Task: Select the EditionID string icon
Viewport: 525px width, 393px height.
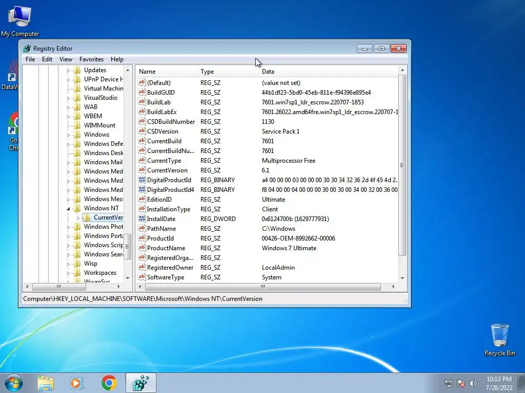Action: click(142, 199)
